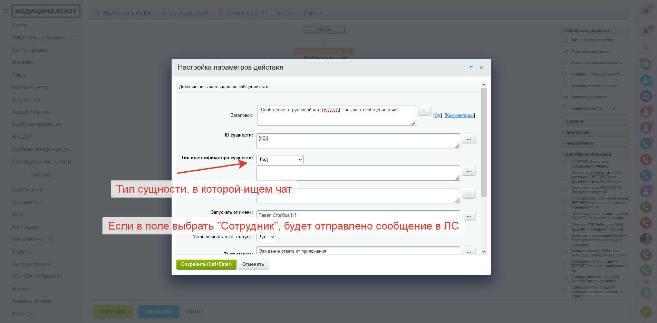Click the ellipsis button next to Запускать от имени

469,216
